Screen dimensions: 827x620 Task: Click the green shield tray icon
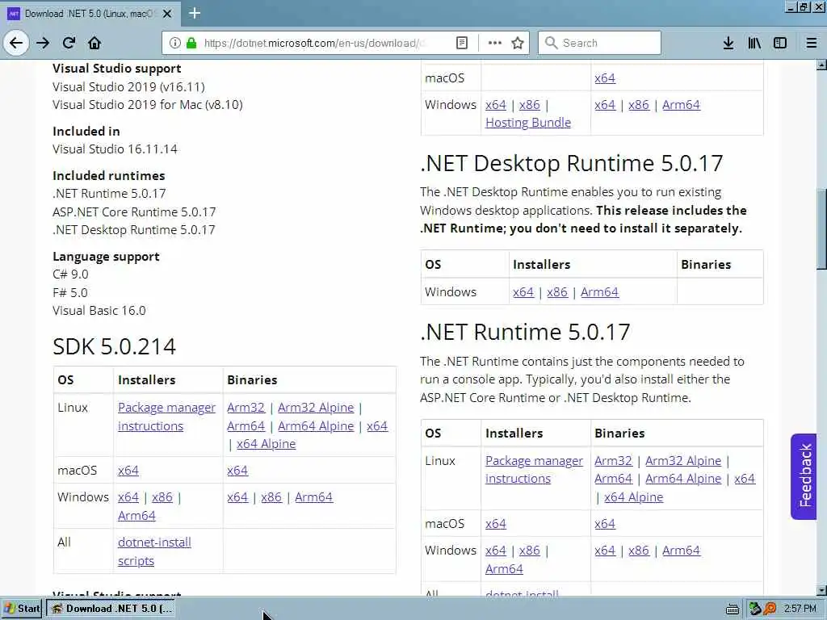tap(755, 609)
